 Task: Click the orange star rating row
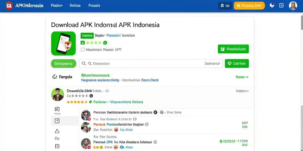tap(77, 102)
